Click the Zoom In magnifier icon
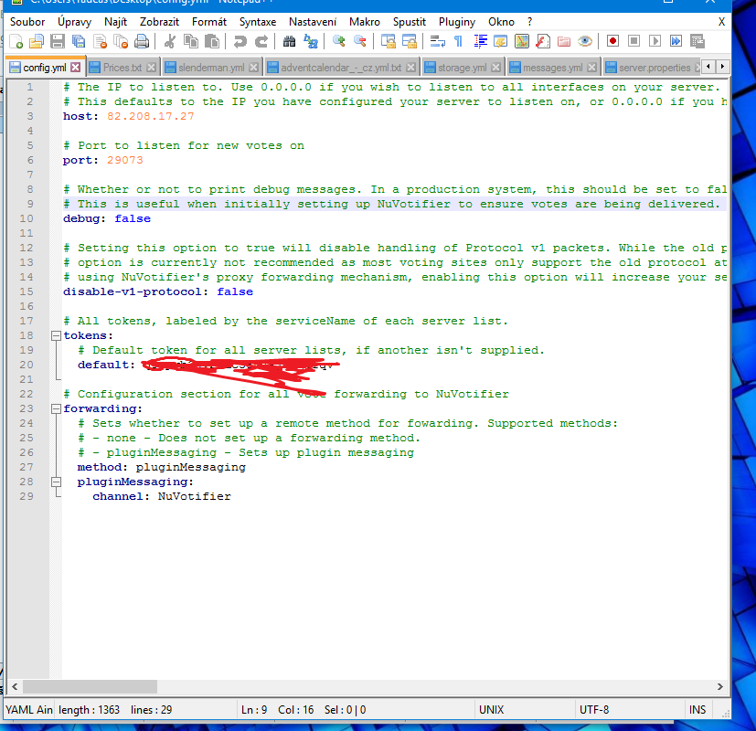756x731 pixels. pos(339,41)
